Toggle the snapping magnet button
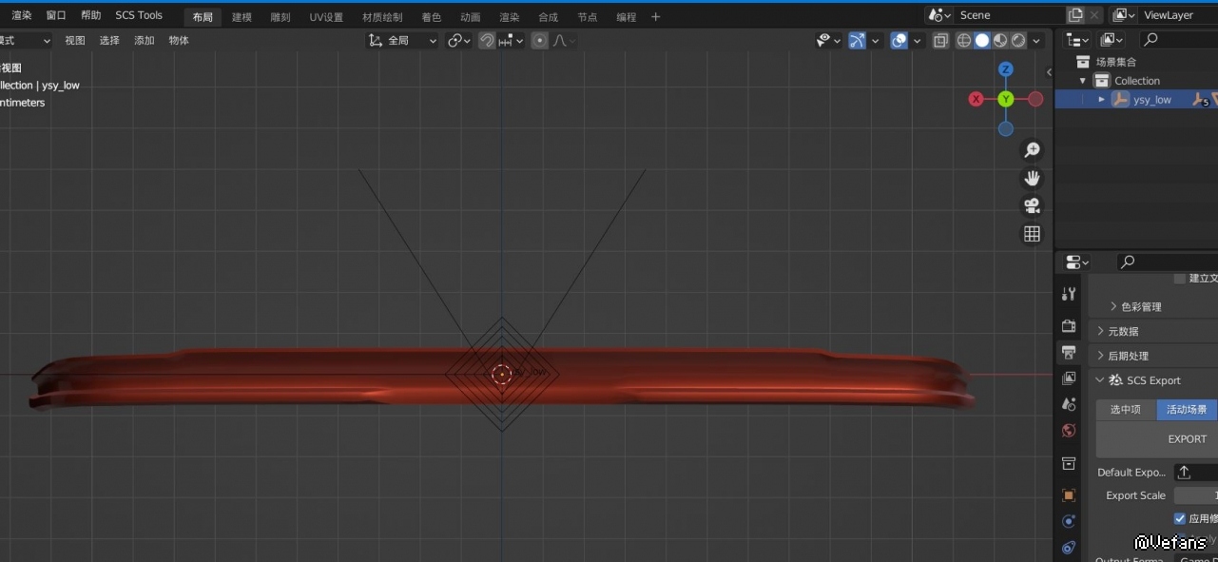Screen dimensions: 1218x562 pyautogui.click(x=487, y=40)
